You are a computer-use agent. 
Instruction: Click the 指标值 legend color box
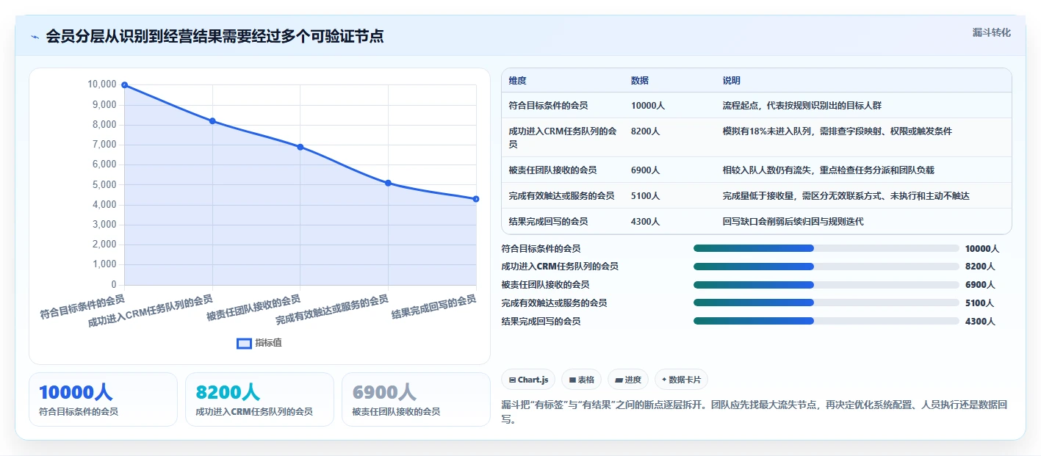(244, 343)
